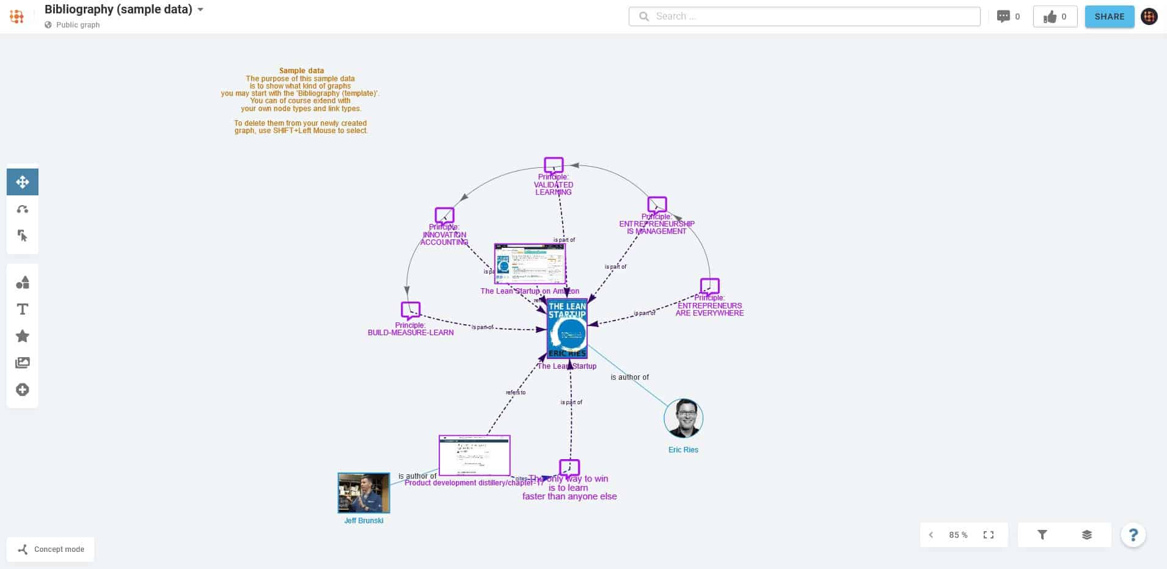Image resolution: width=1167 pixels, height=569 pixels.
Task: Open the star favorites tool
Action: pos(23,336)
